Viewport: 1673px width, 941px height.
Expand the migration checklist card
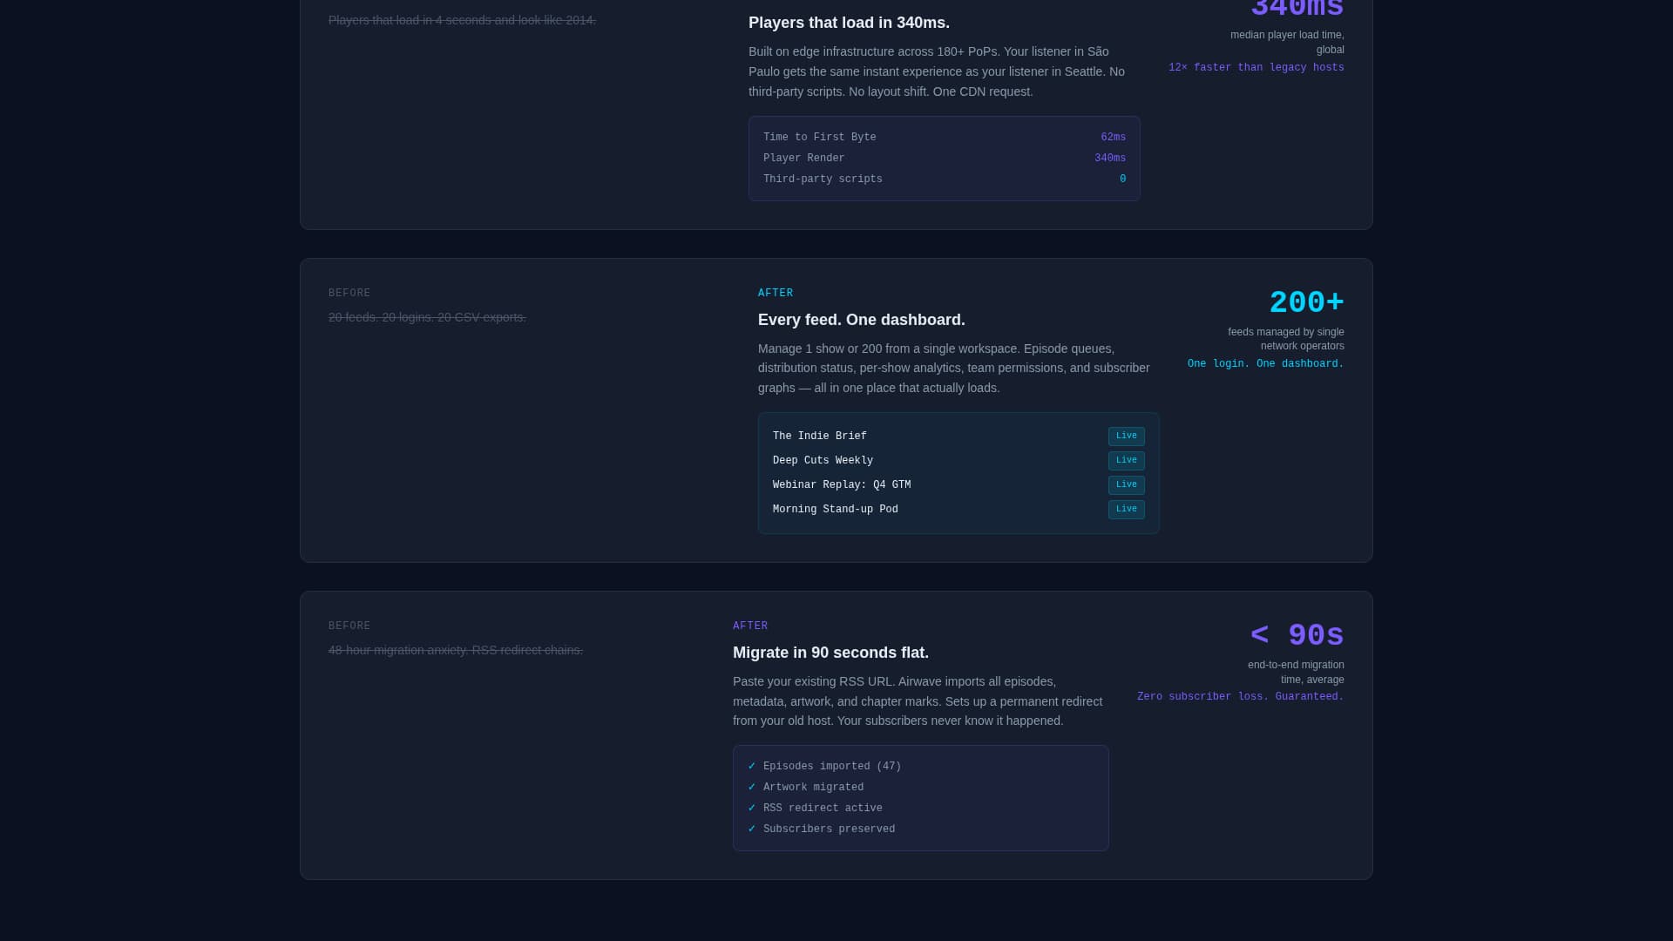pos(920,797)
